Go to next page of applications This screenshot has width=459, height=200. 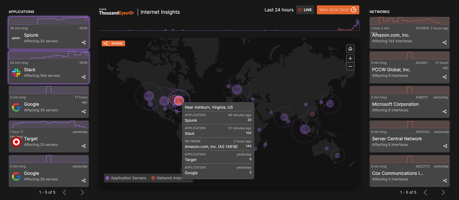click(82, 192)
